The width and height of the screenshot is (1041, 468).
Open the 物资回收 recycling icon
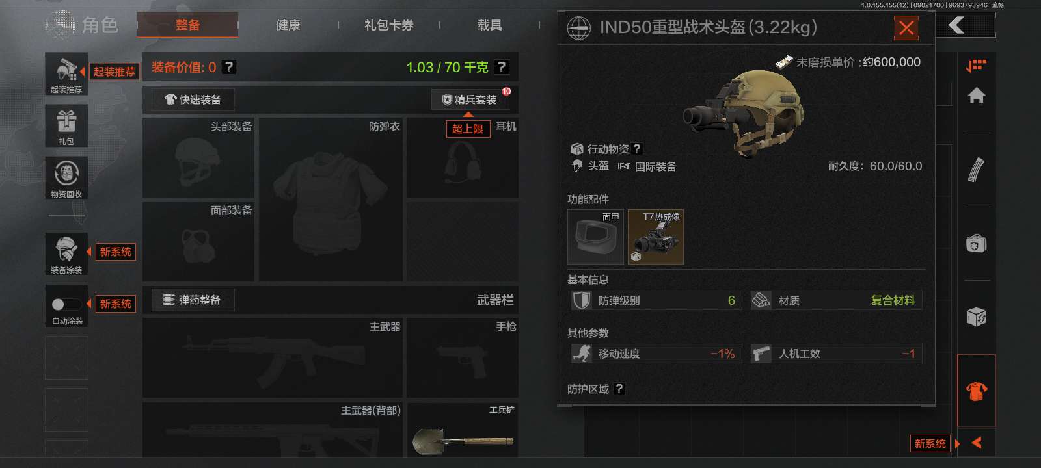pos(66,177)
